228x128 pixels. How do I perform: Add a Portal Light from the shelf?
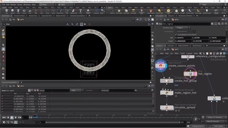pyautogui.click(x=198, y=11)
